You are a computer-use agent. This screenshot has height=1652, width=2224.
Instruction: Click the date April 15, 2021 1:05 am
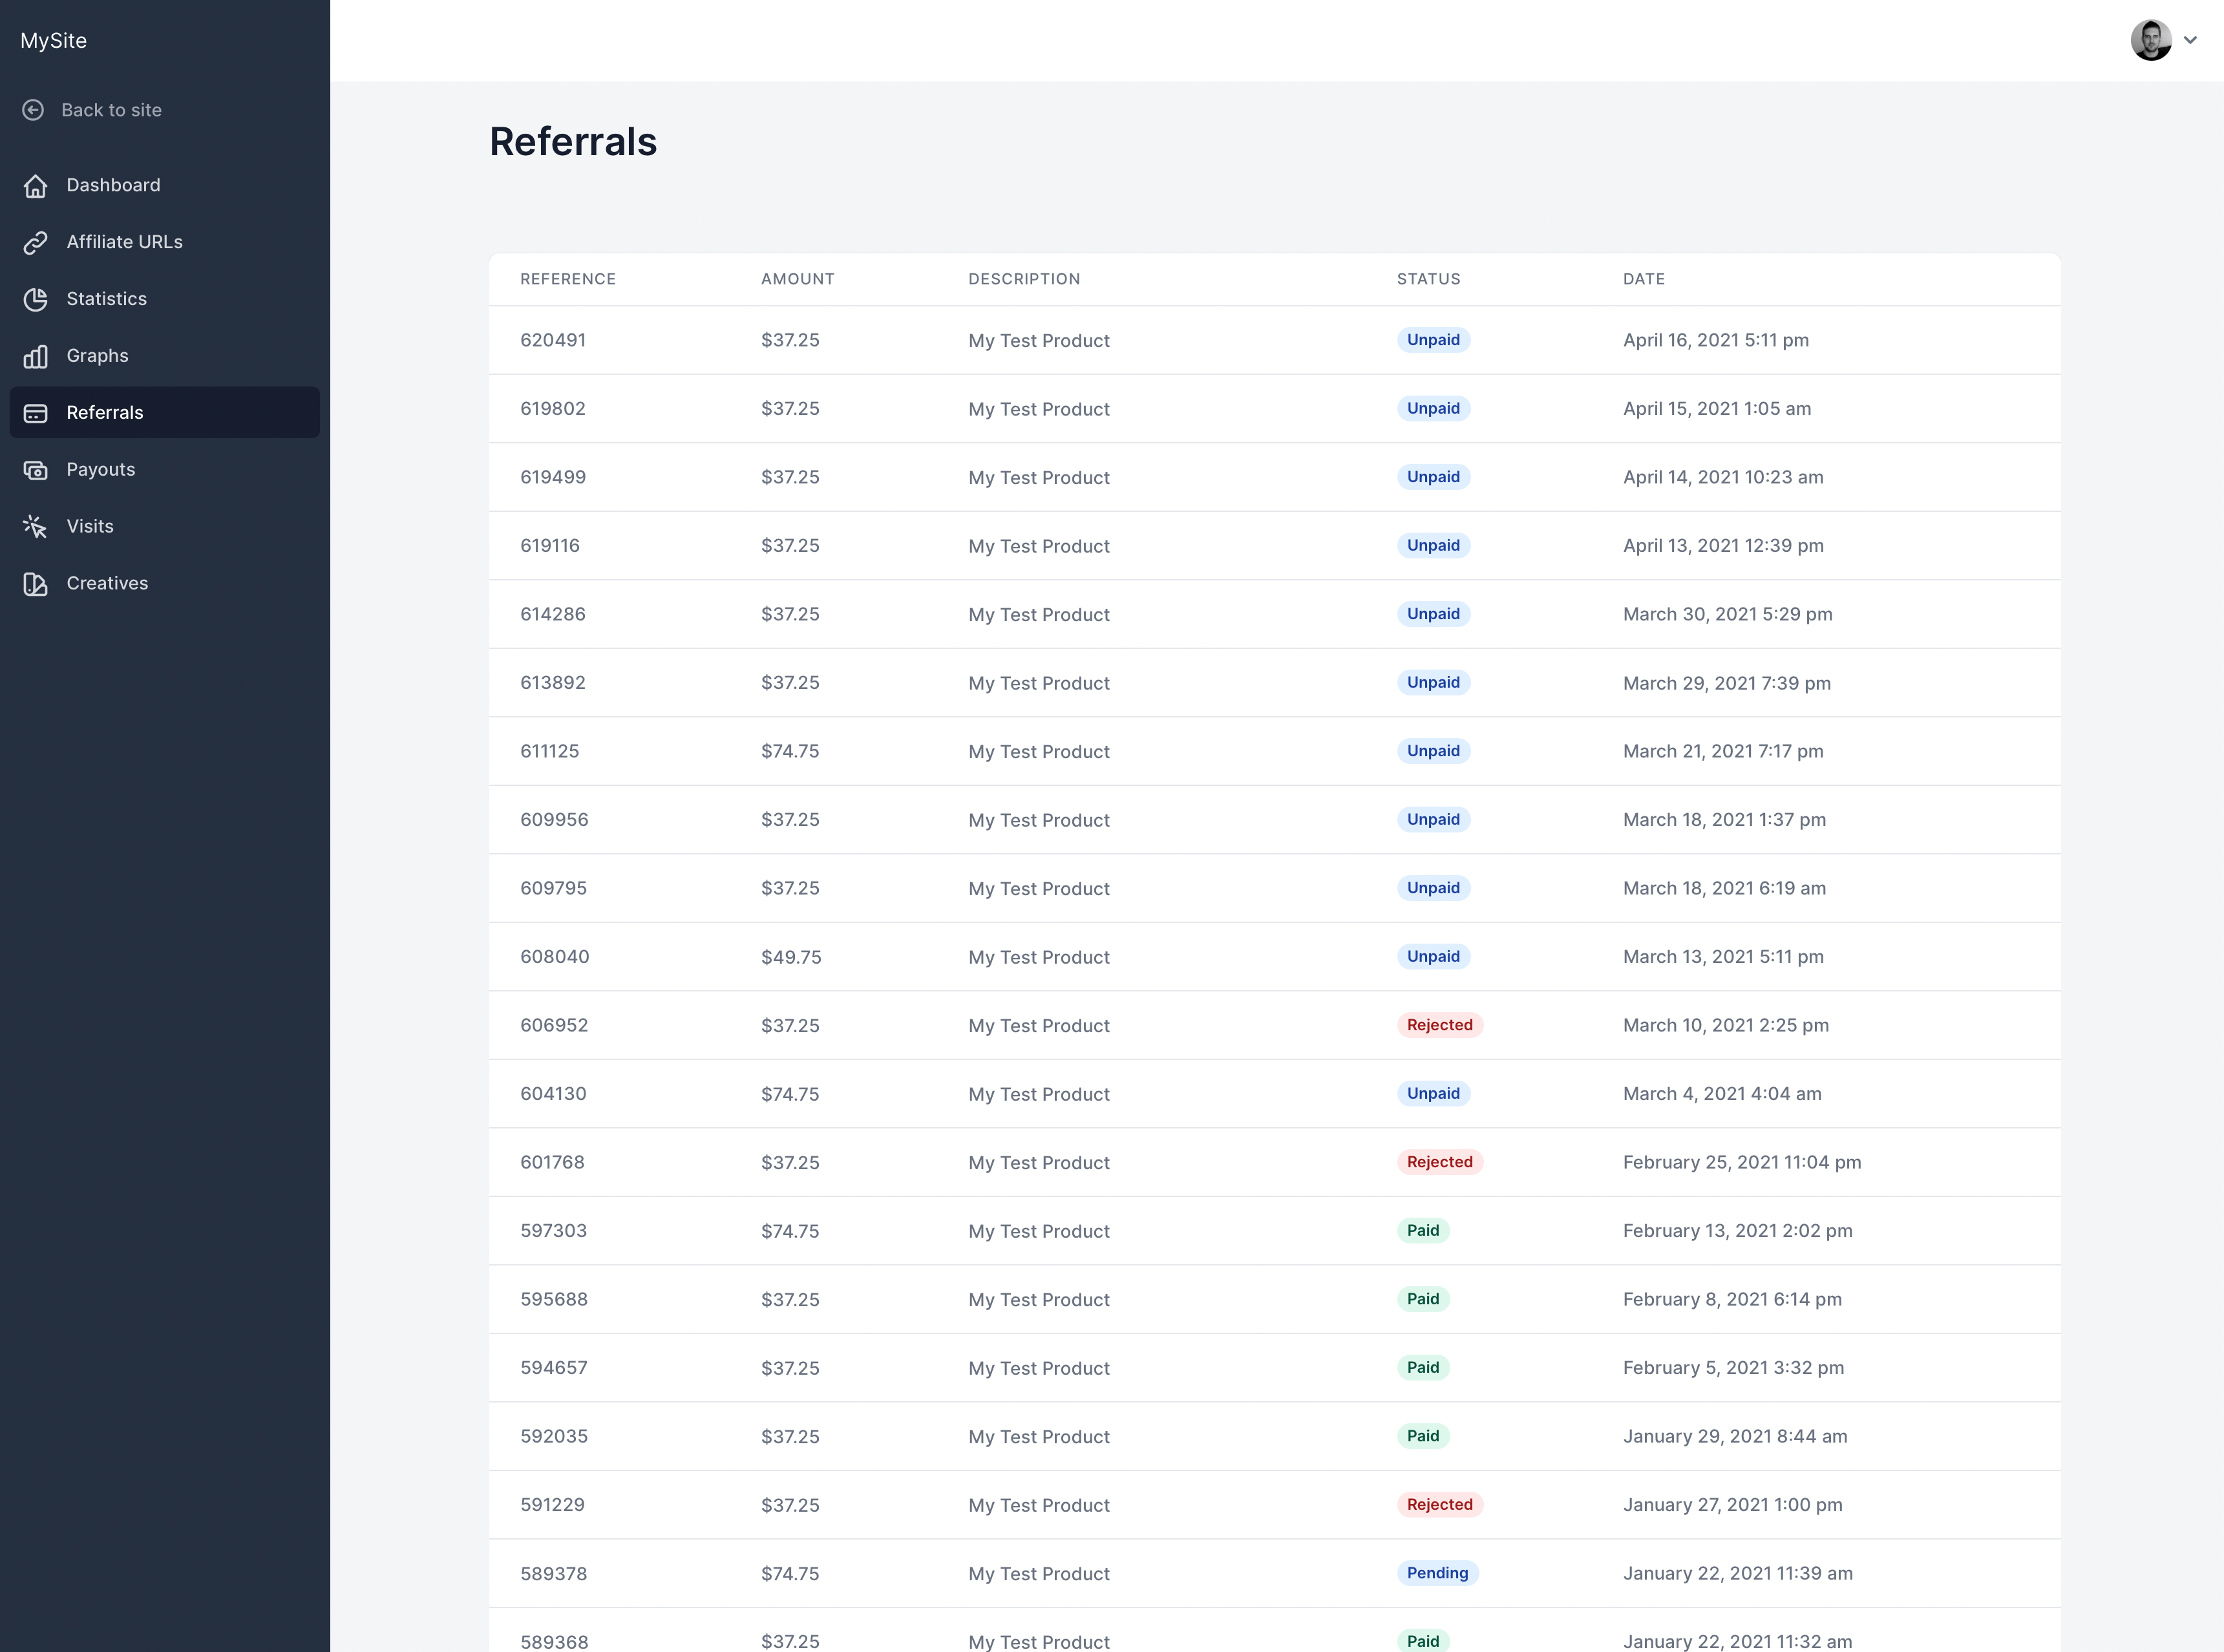coord(1717,409)
